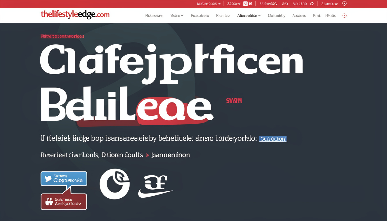387x221 pixels.
Task: Click the Twitter bird icon in the blue button
Action: click(48, 179)
